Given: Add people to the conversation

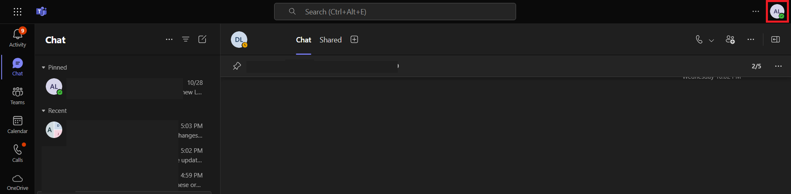Looking at the screenshot, I should pyautogui.click(x=730, y=40).
